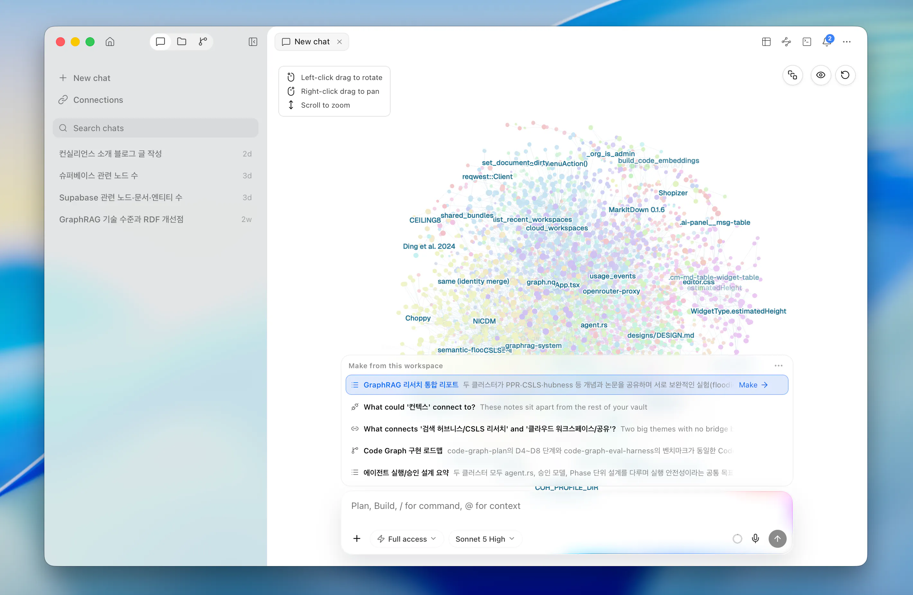Viewport: 913px width, 595px height.
Task: Click graph node label 'Ding et al. 2024'
Action: click(x=429, y=246)
